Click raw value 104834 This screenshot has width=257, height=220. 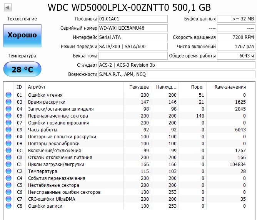click(x=238, y=165)
